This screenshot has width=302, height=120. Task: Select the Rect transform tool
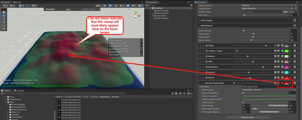tap(4, 25)
